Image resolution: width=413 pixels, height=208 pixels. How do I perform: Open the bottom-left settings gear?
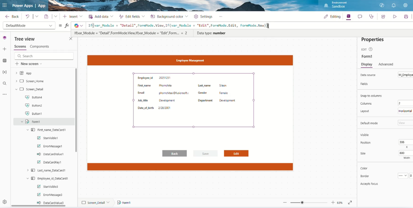[4, 202]
